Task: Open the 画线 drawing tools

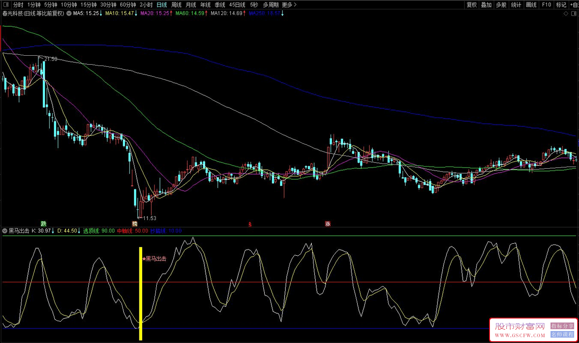Action: pos(531,5)
